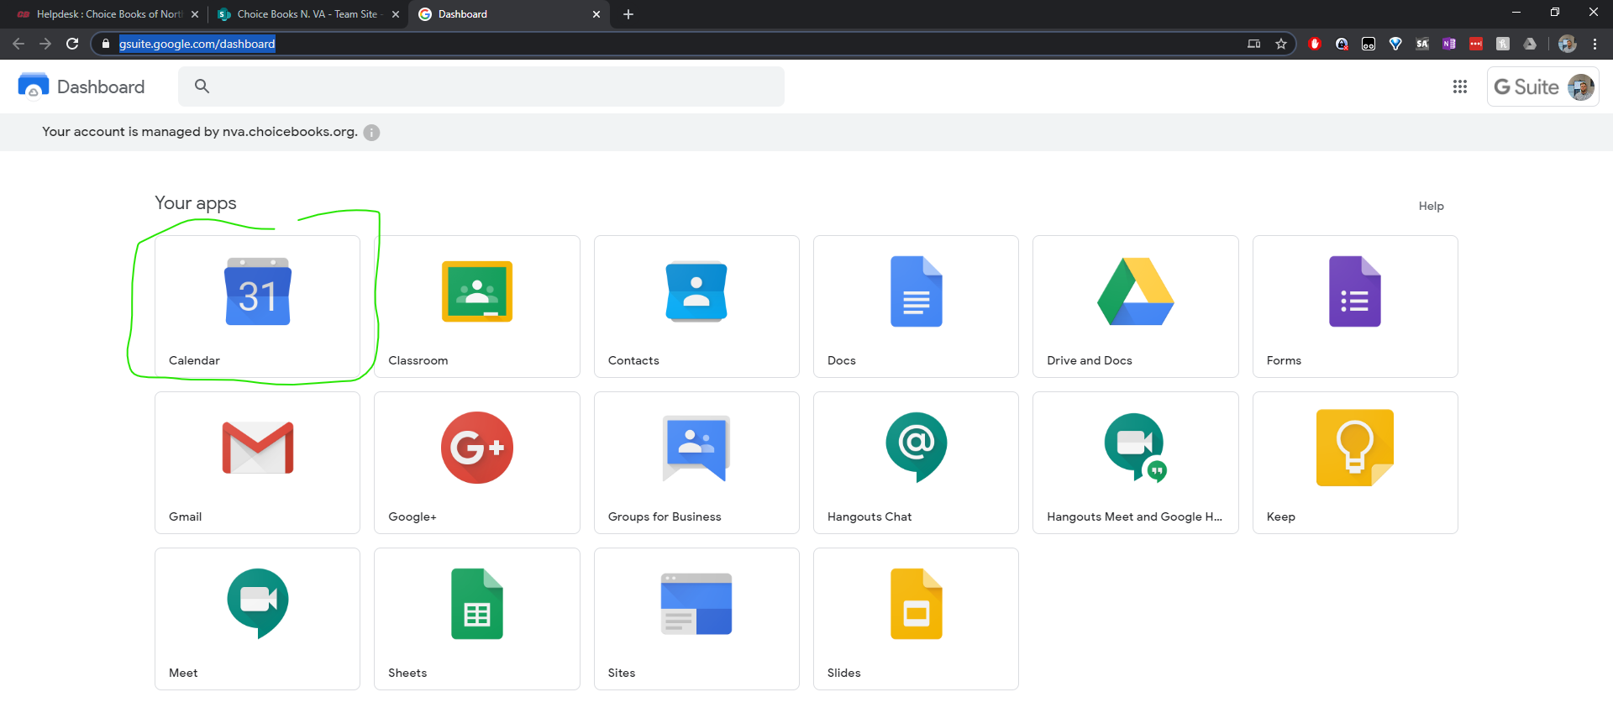The width and height of the screenshot is (1613, 713).
Task: Go forward with the forward arrow
Action: tap(45, 44)
